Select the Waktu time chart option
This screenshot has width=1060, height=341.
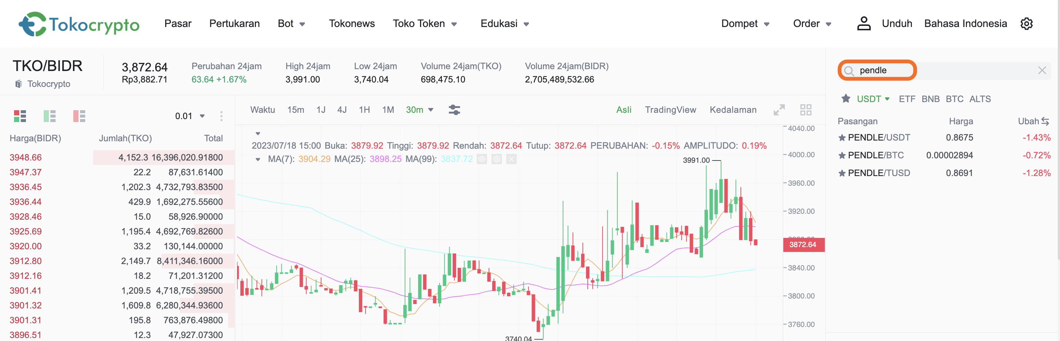click(262, 110)
